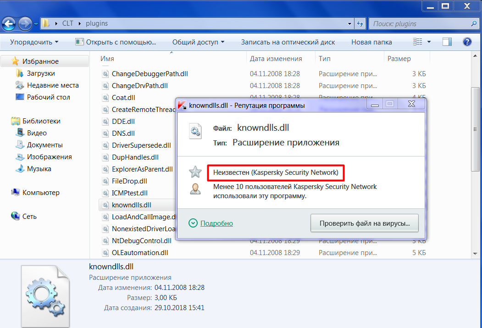This screenshot has height=328, width=482.
Task: Go back with the Explorer back arrow
Action: click(9, 24)
